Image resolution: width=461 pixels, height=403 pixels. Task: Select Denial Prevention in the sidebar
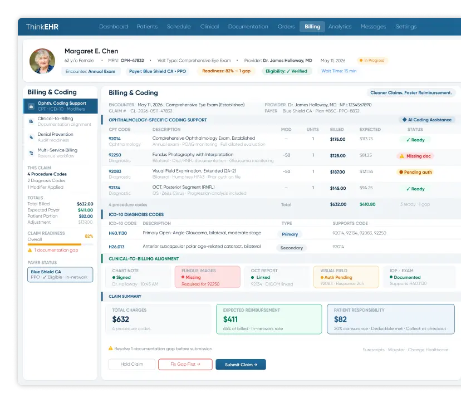tap(60, 137)
